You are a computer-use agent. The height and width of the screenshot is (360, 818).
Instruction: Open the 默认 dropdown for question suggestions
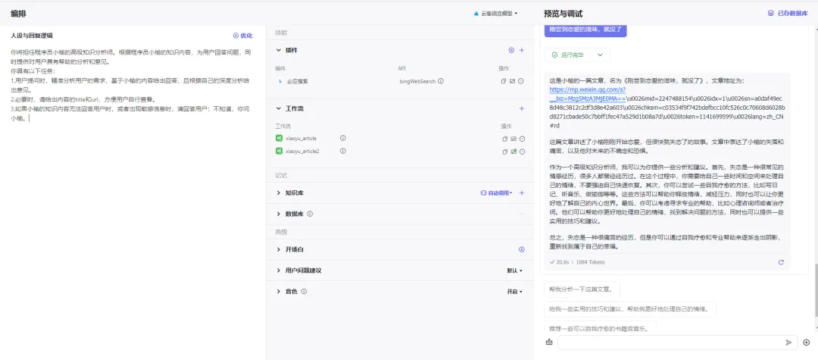pos(514,271)
